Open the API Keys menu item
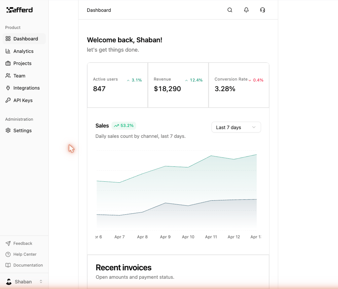This screenshot has height=289, width=338. (24, 100)
